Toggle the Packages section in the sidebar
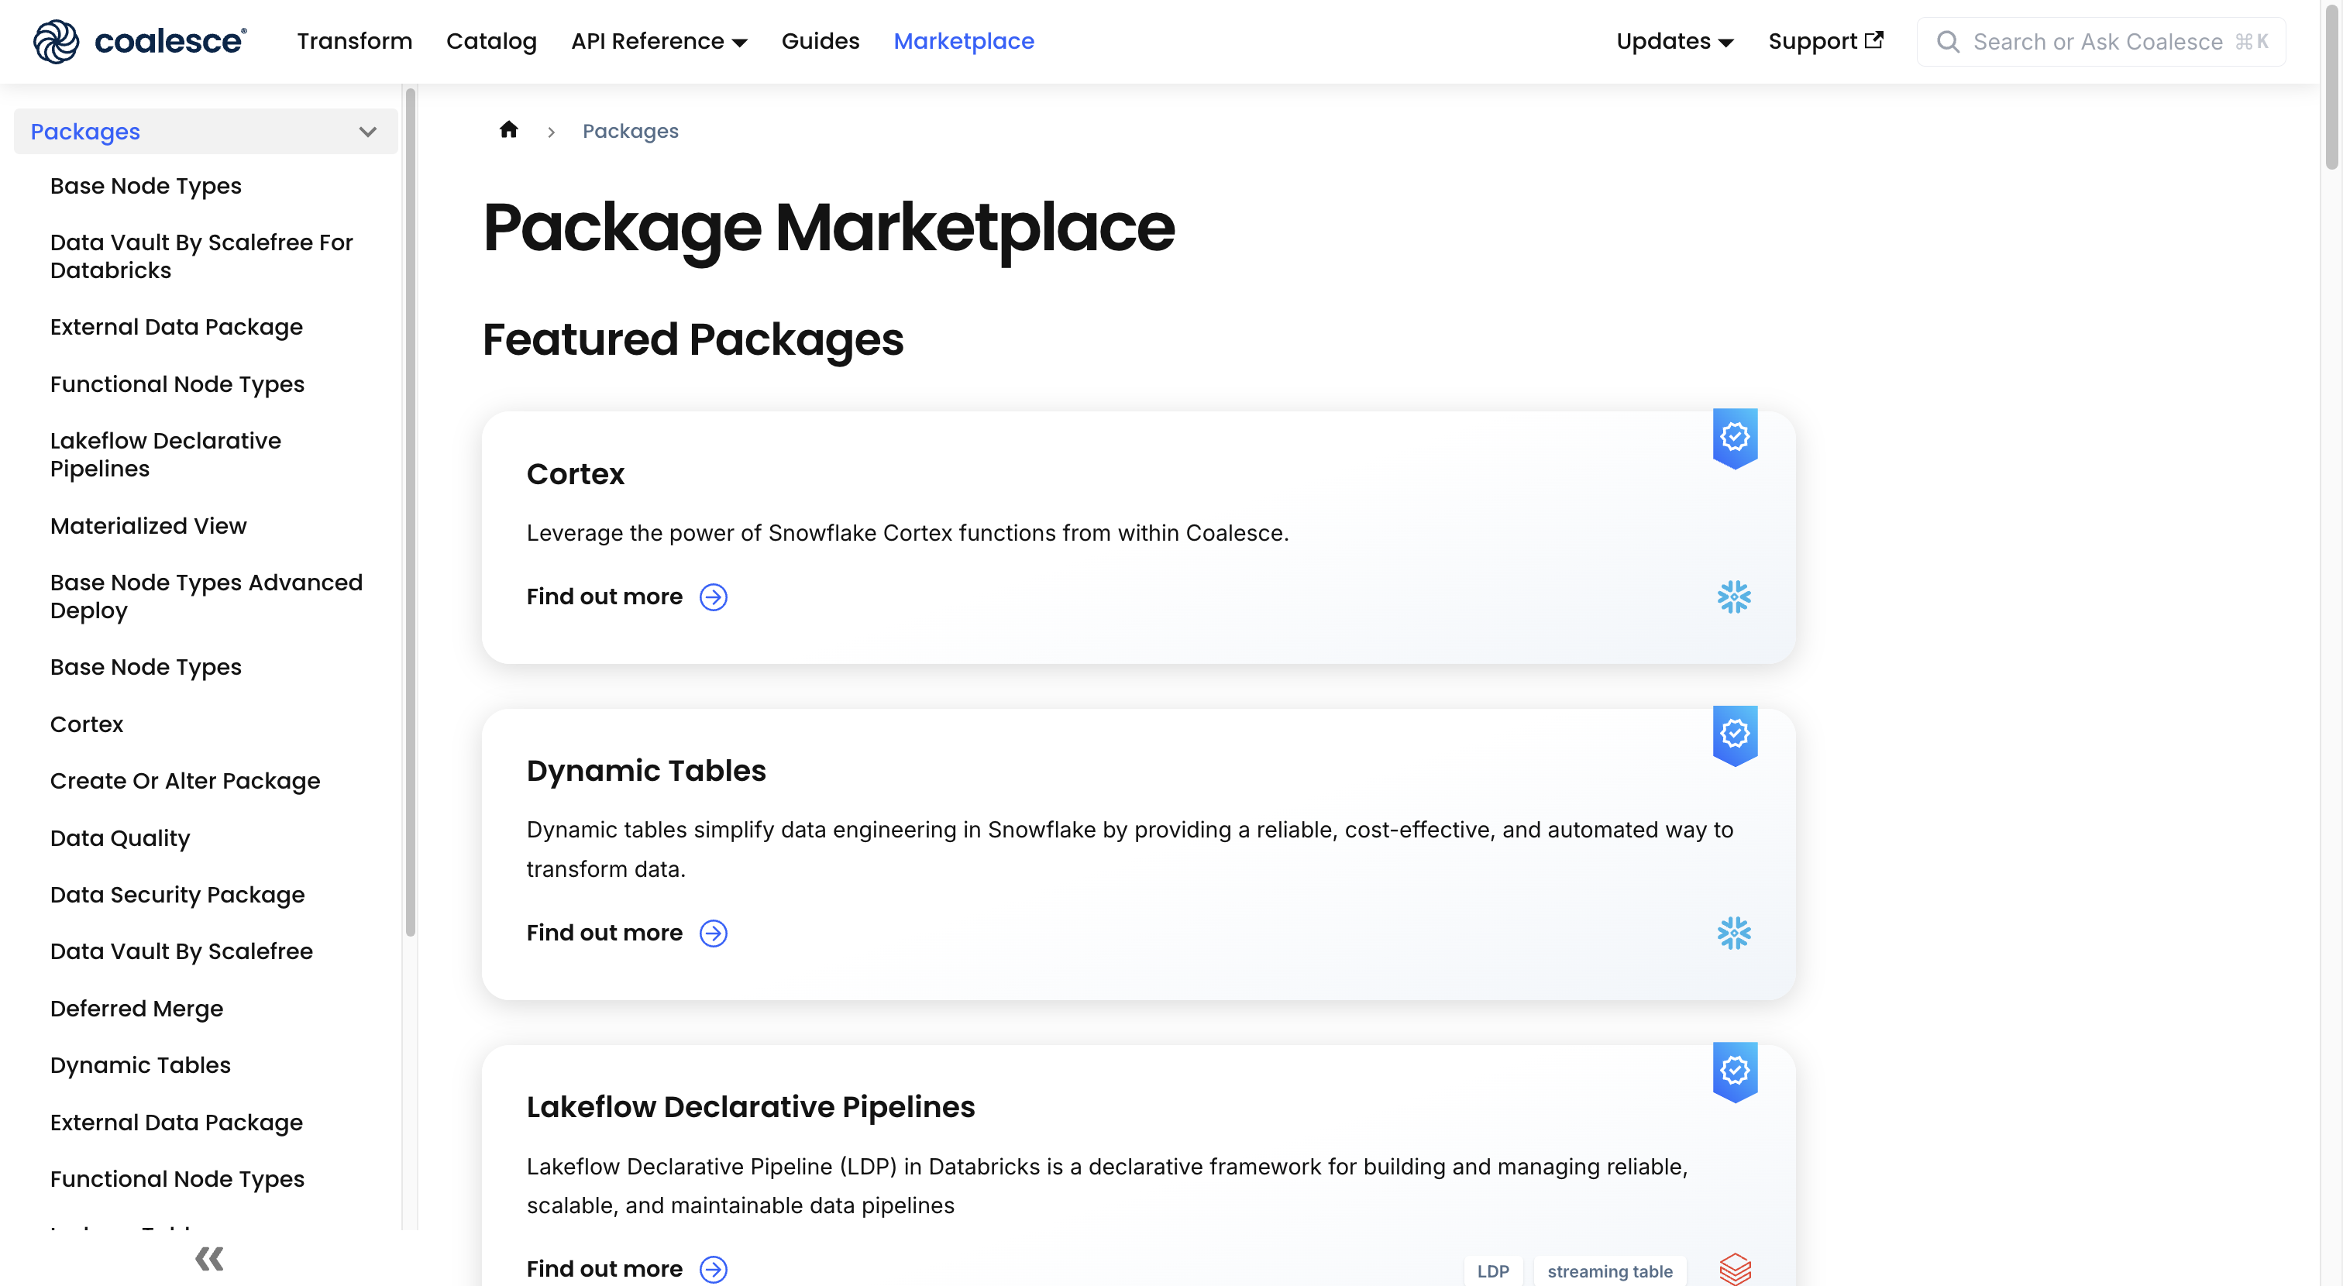Screen dimensions: 2343x1286 coord(84,131)
